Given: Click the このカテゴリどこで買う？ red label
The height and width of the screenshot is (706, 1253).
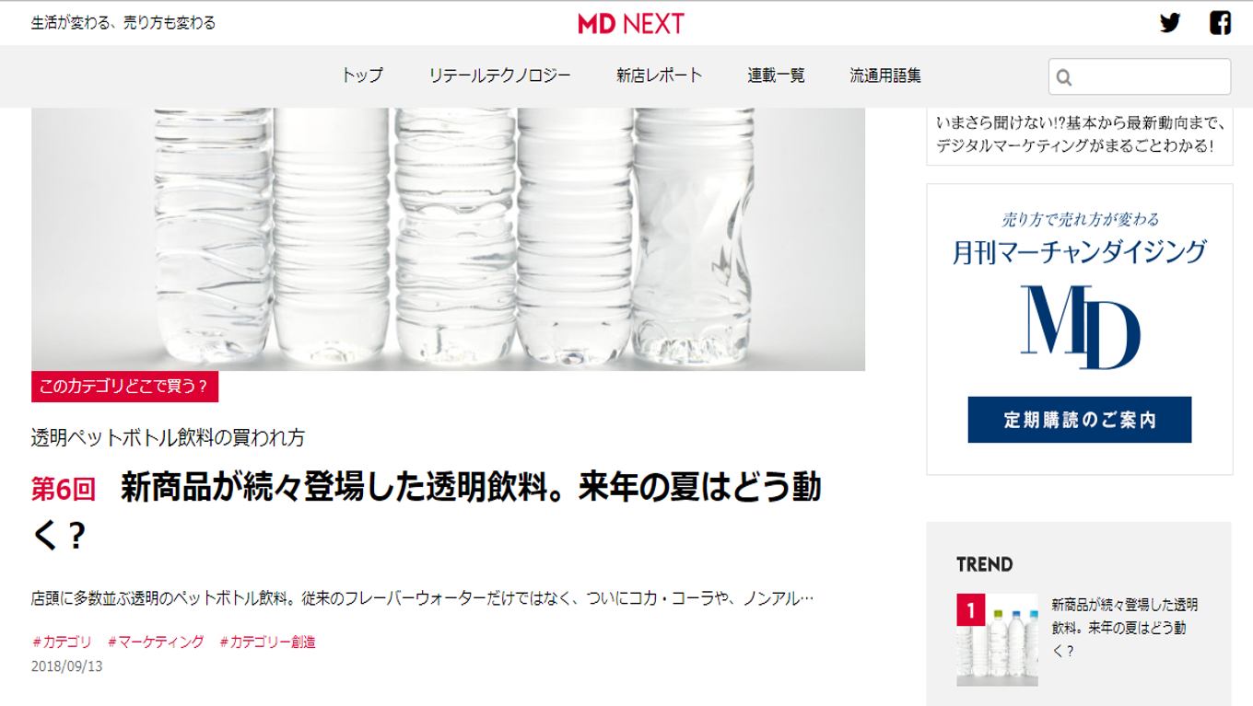Looking at the screenshot, I should (x=124, y=387).
